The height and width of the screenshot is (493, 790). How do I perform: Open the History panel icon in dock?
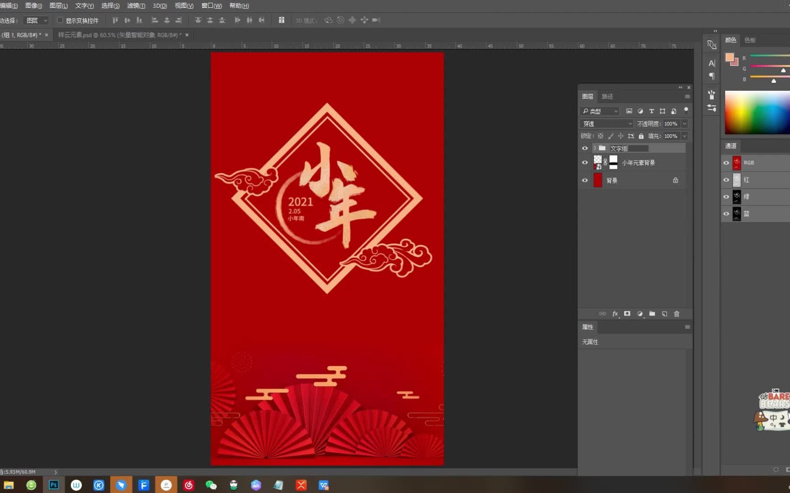coord(712,45)
